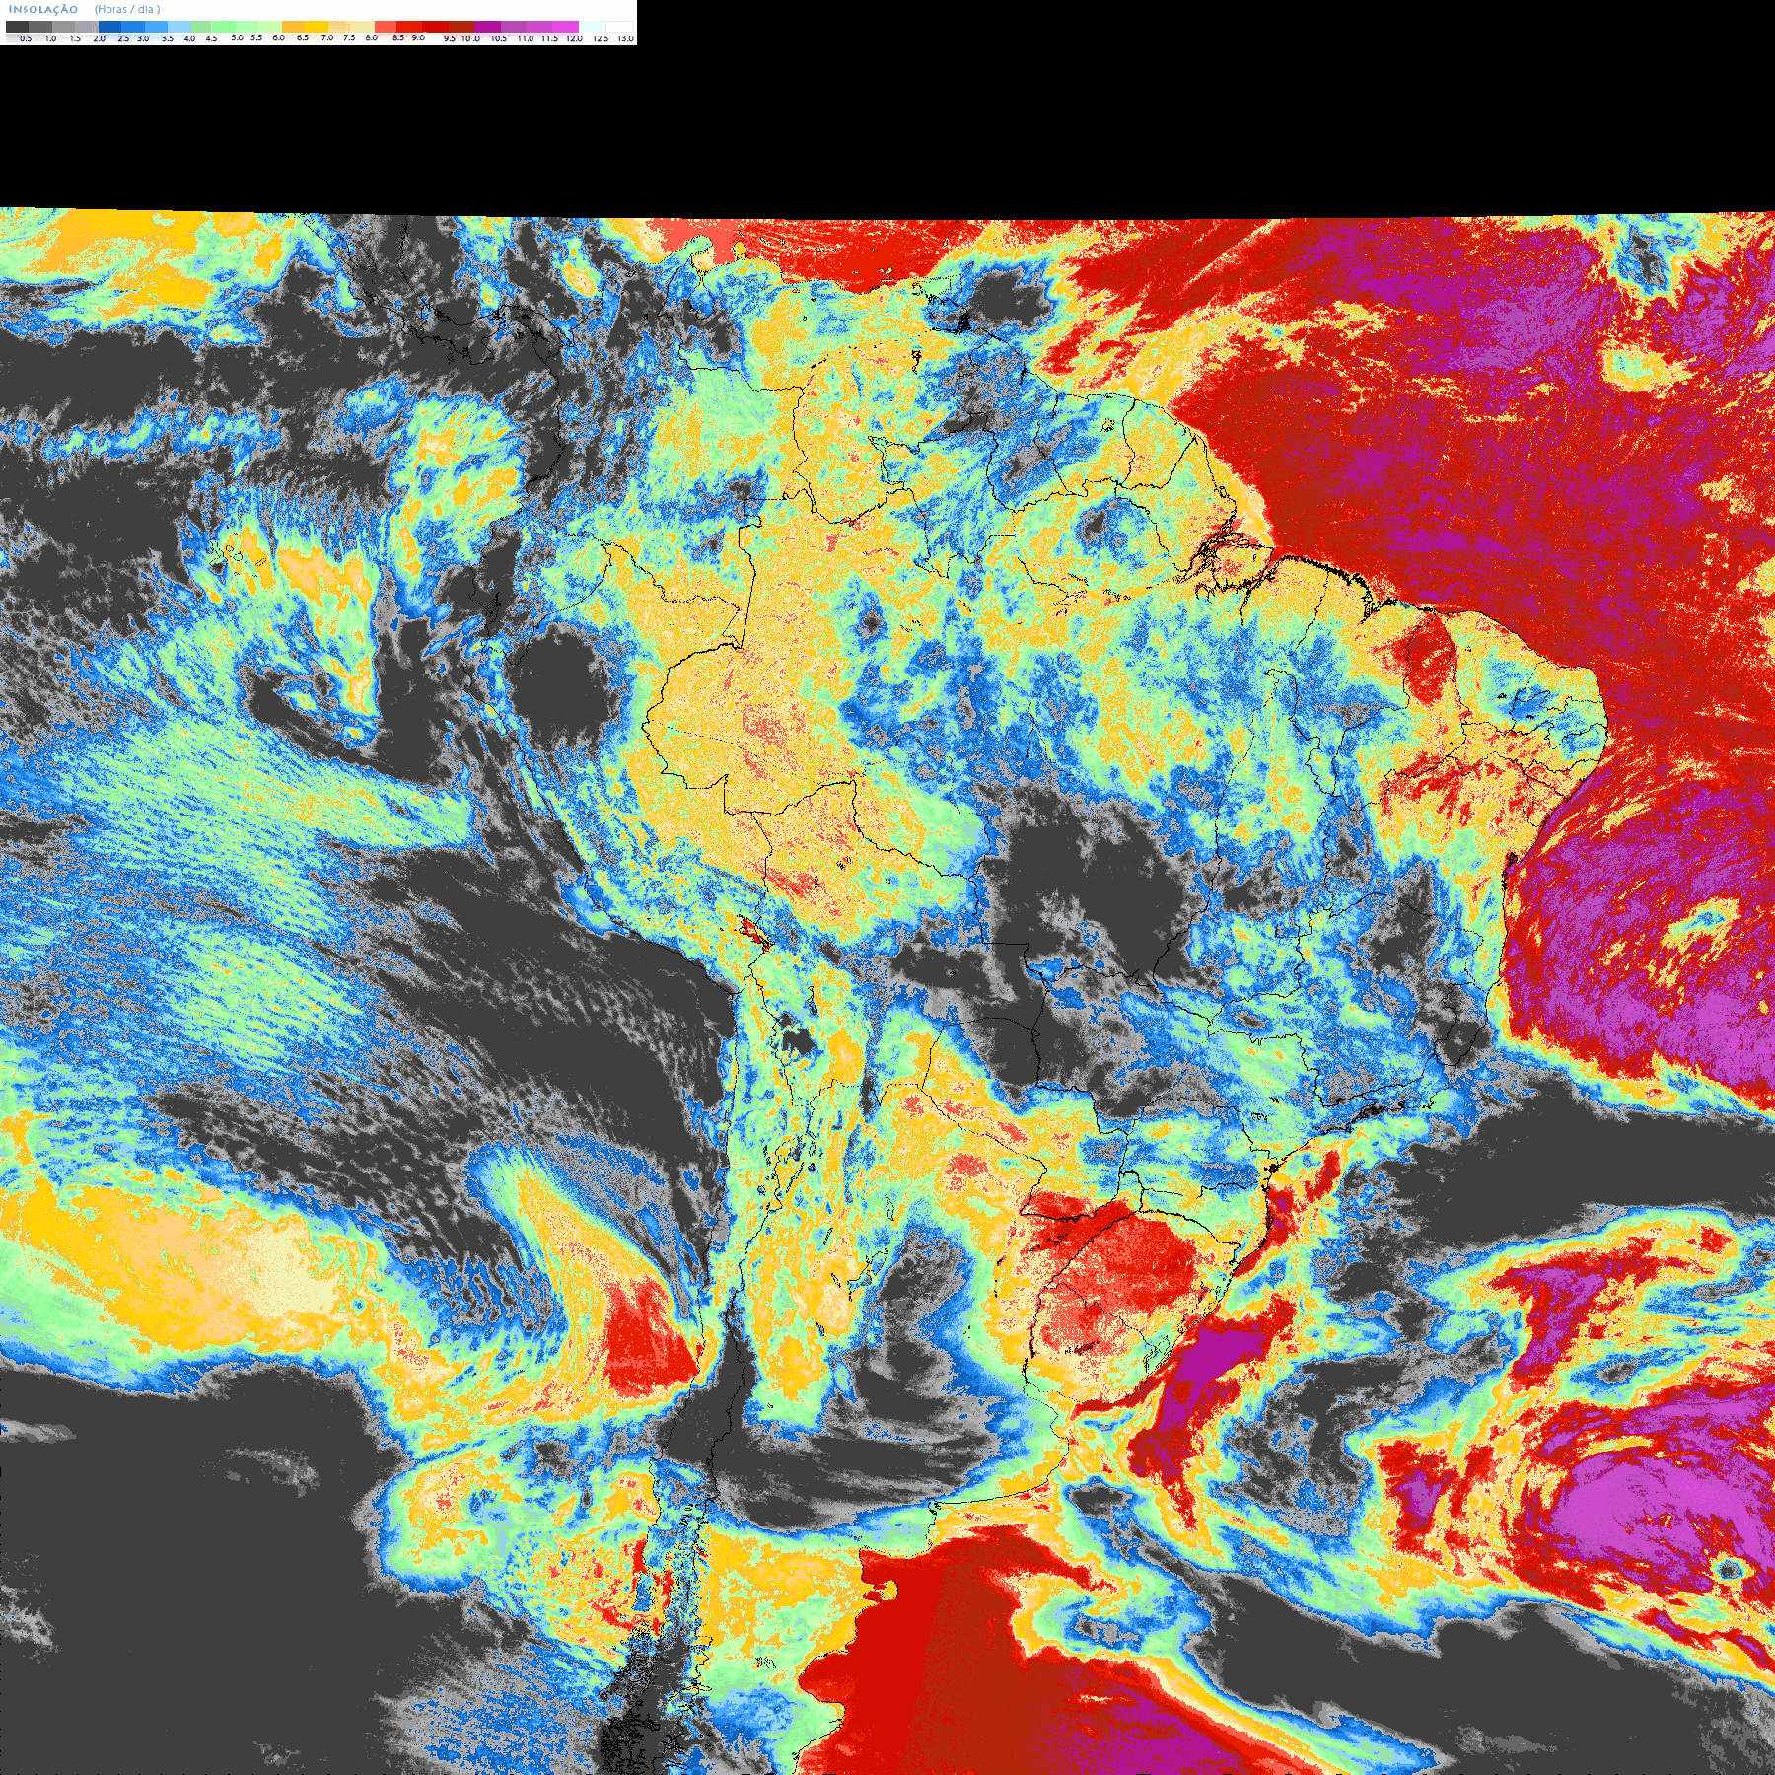Click the 9.0 scale label
1775x1775 pixels.
[x=418, y=37]
